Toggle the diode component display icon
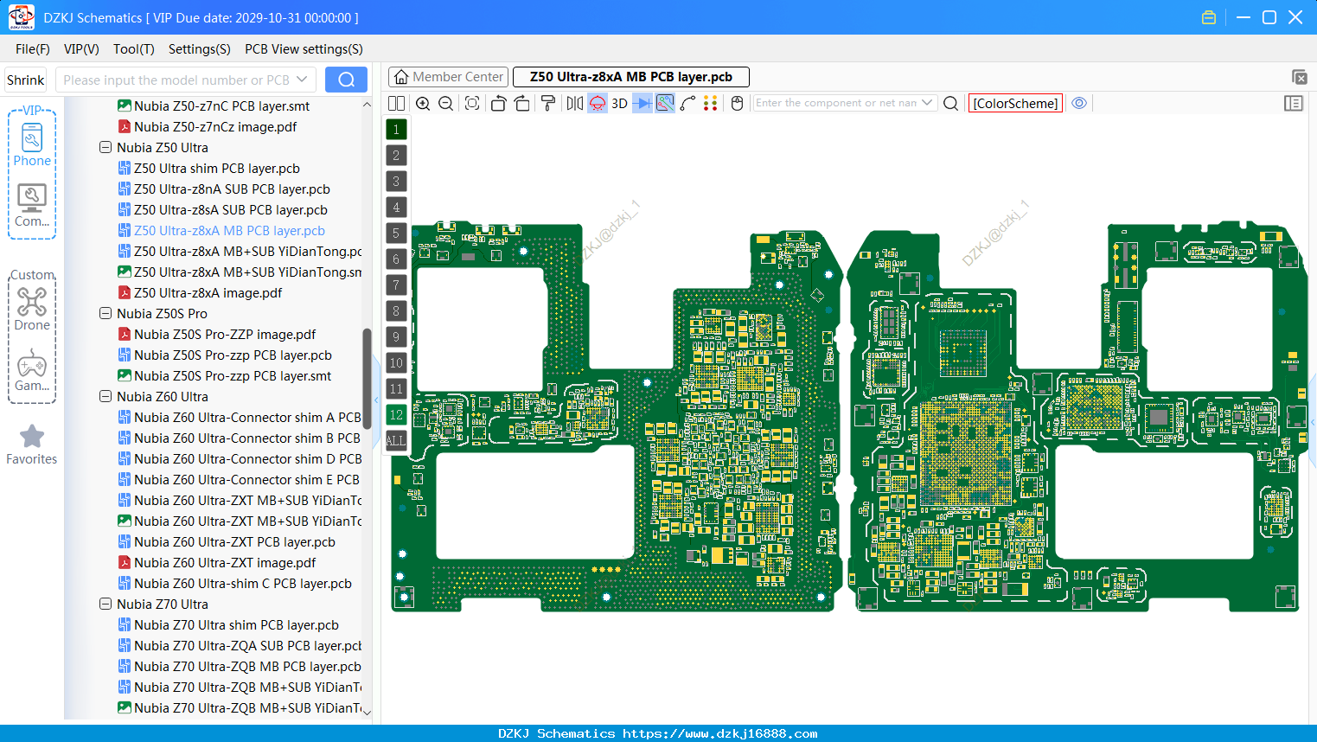Viewport: 1317px width, 742px height. [x=643, y=103]
